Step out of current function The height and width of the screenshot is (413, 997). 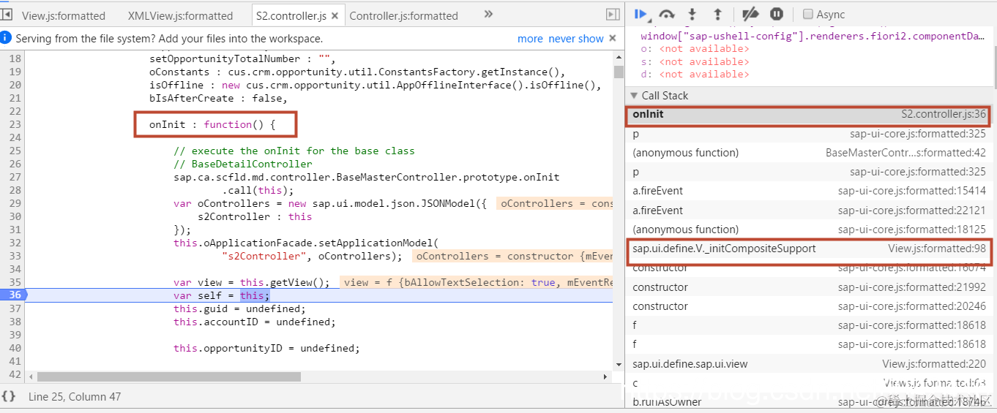(717, 14)
